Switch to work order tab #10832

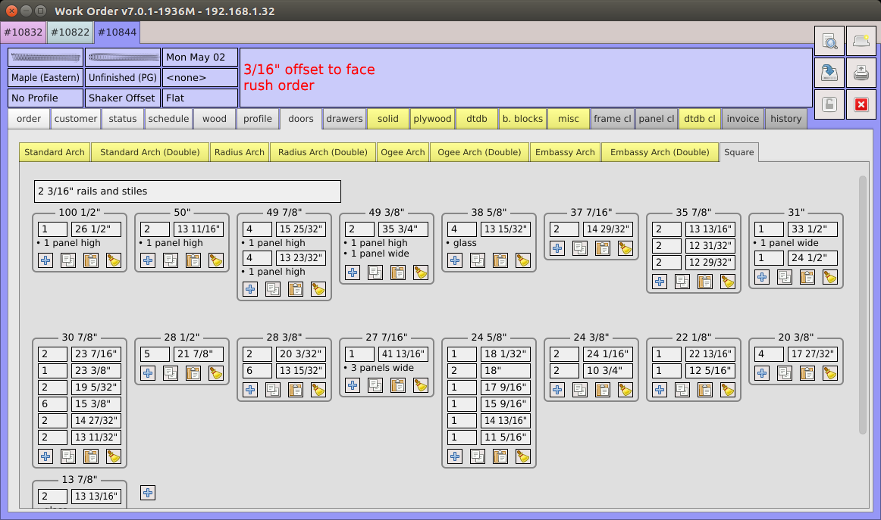click(x=24, y=33)
